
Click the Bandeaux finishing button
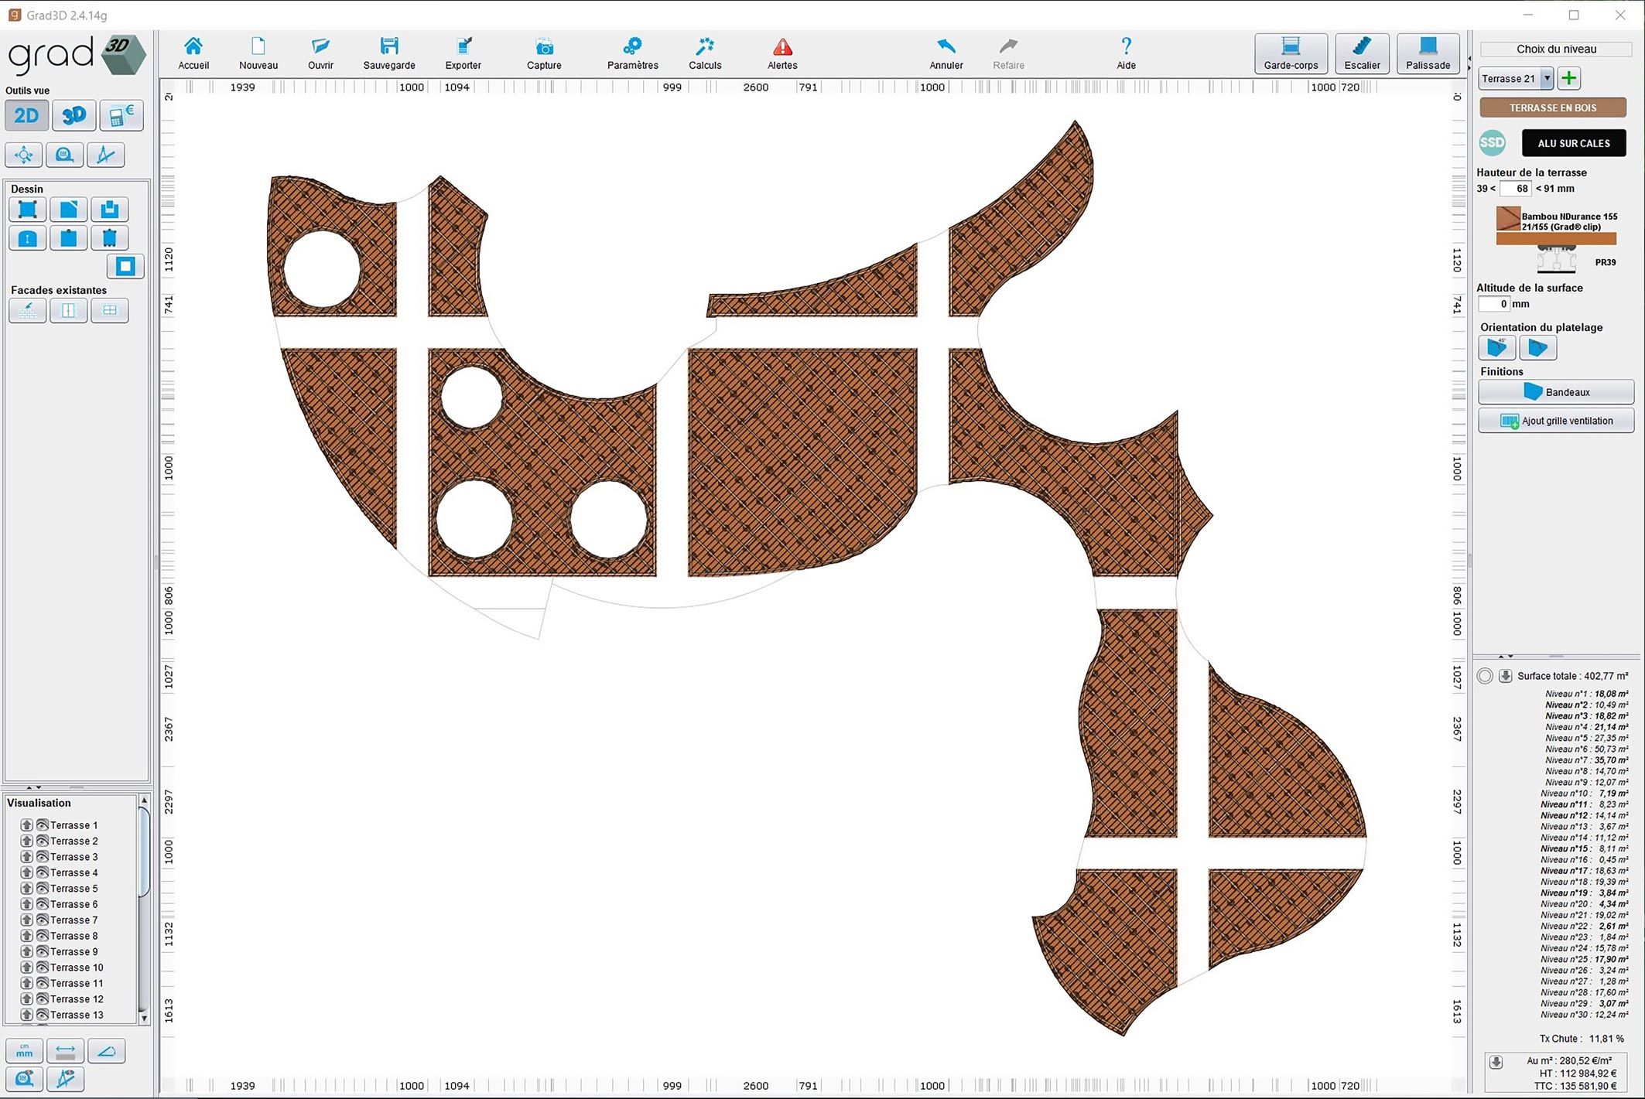1556,392
